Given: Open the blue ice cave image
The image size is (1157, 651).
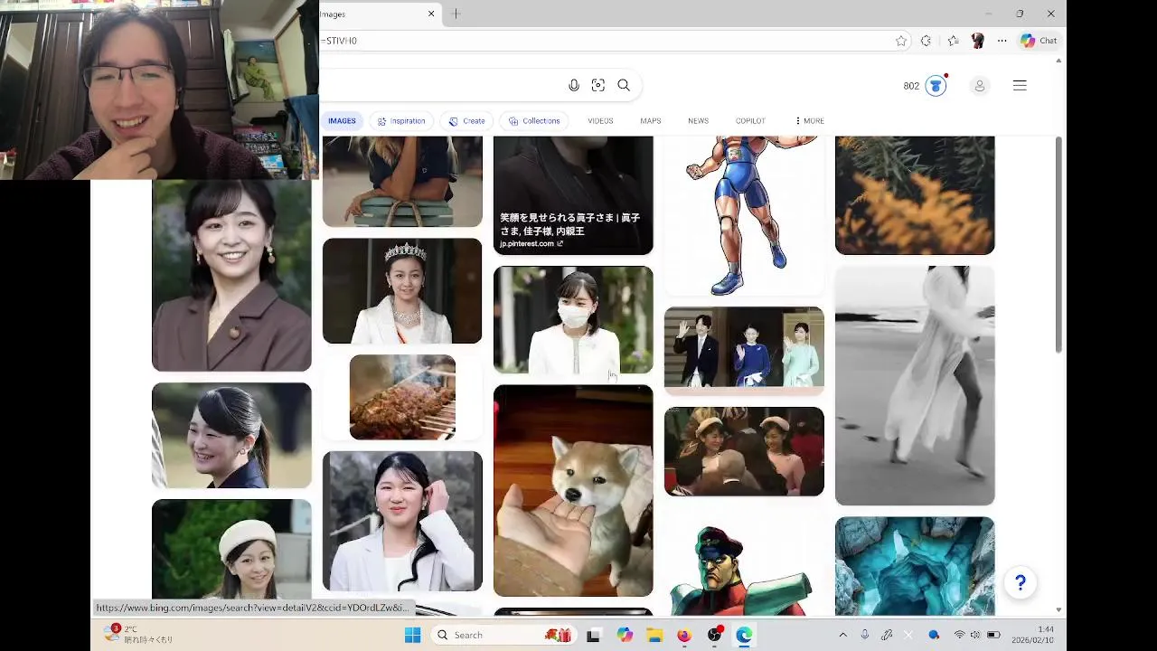Looking at the screenshot, I should click(x=915, y=566).
